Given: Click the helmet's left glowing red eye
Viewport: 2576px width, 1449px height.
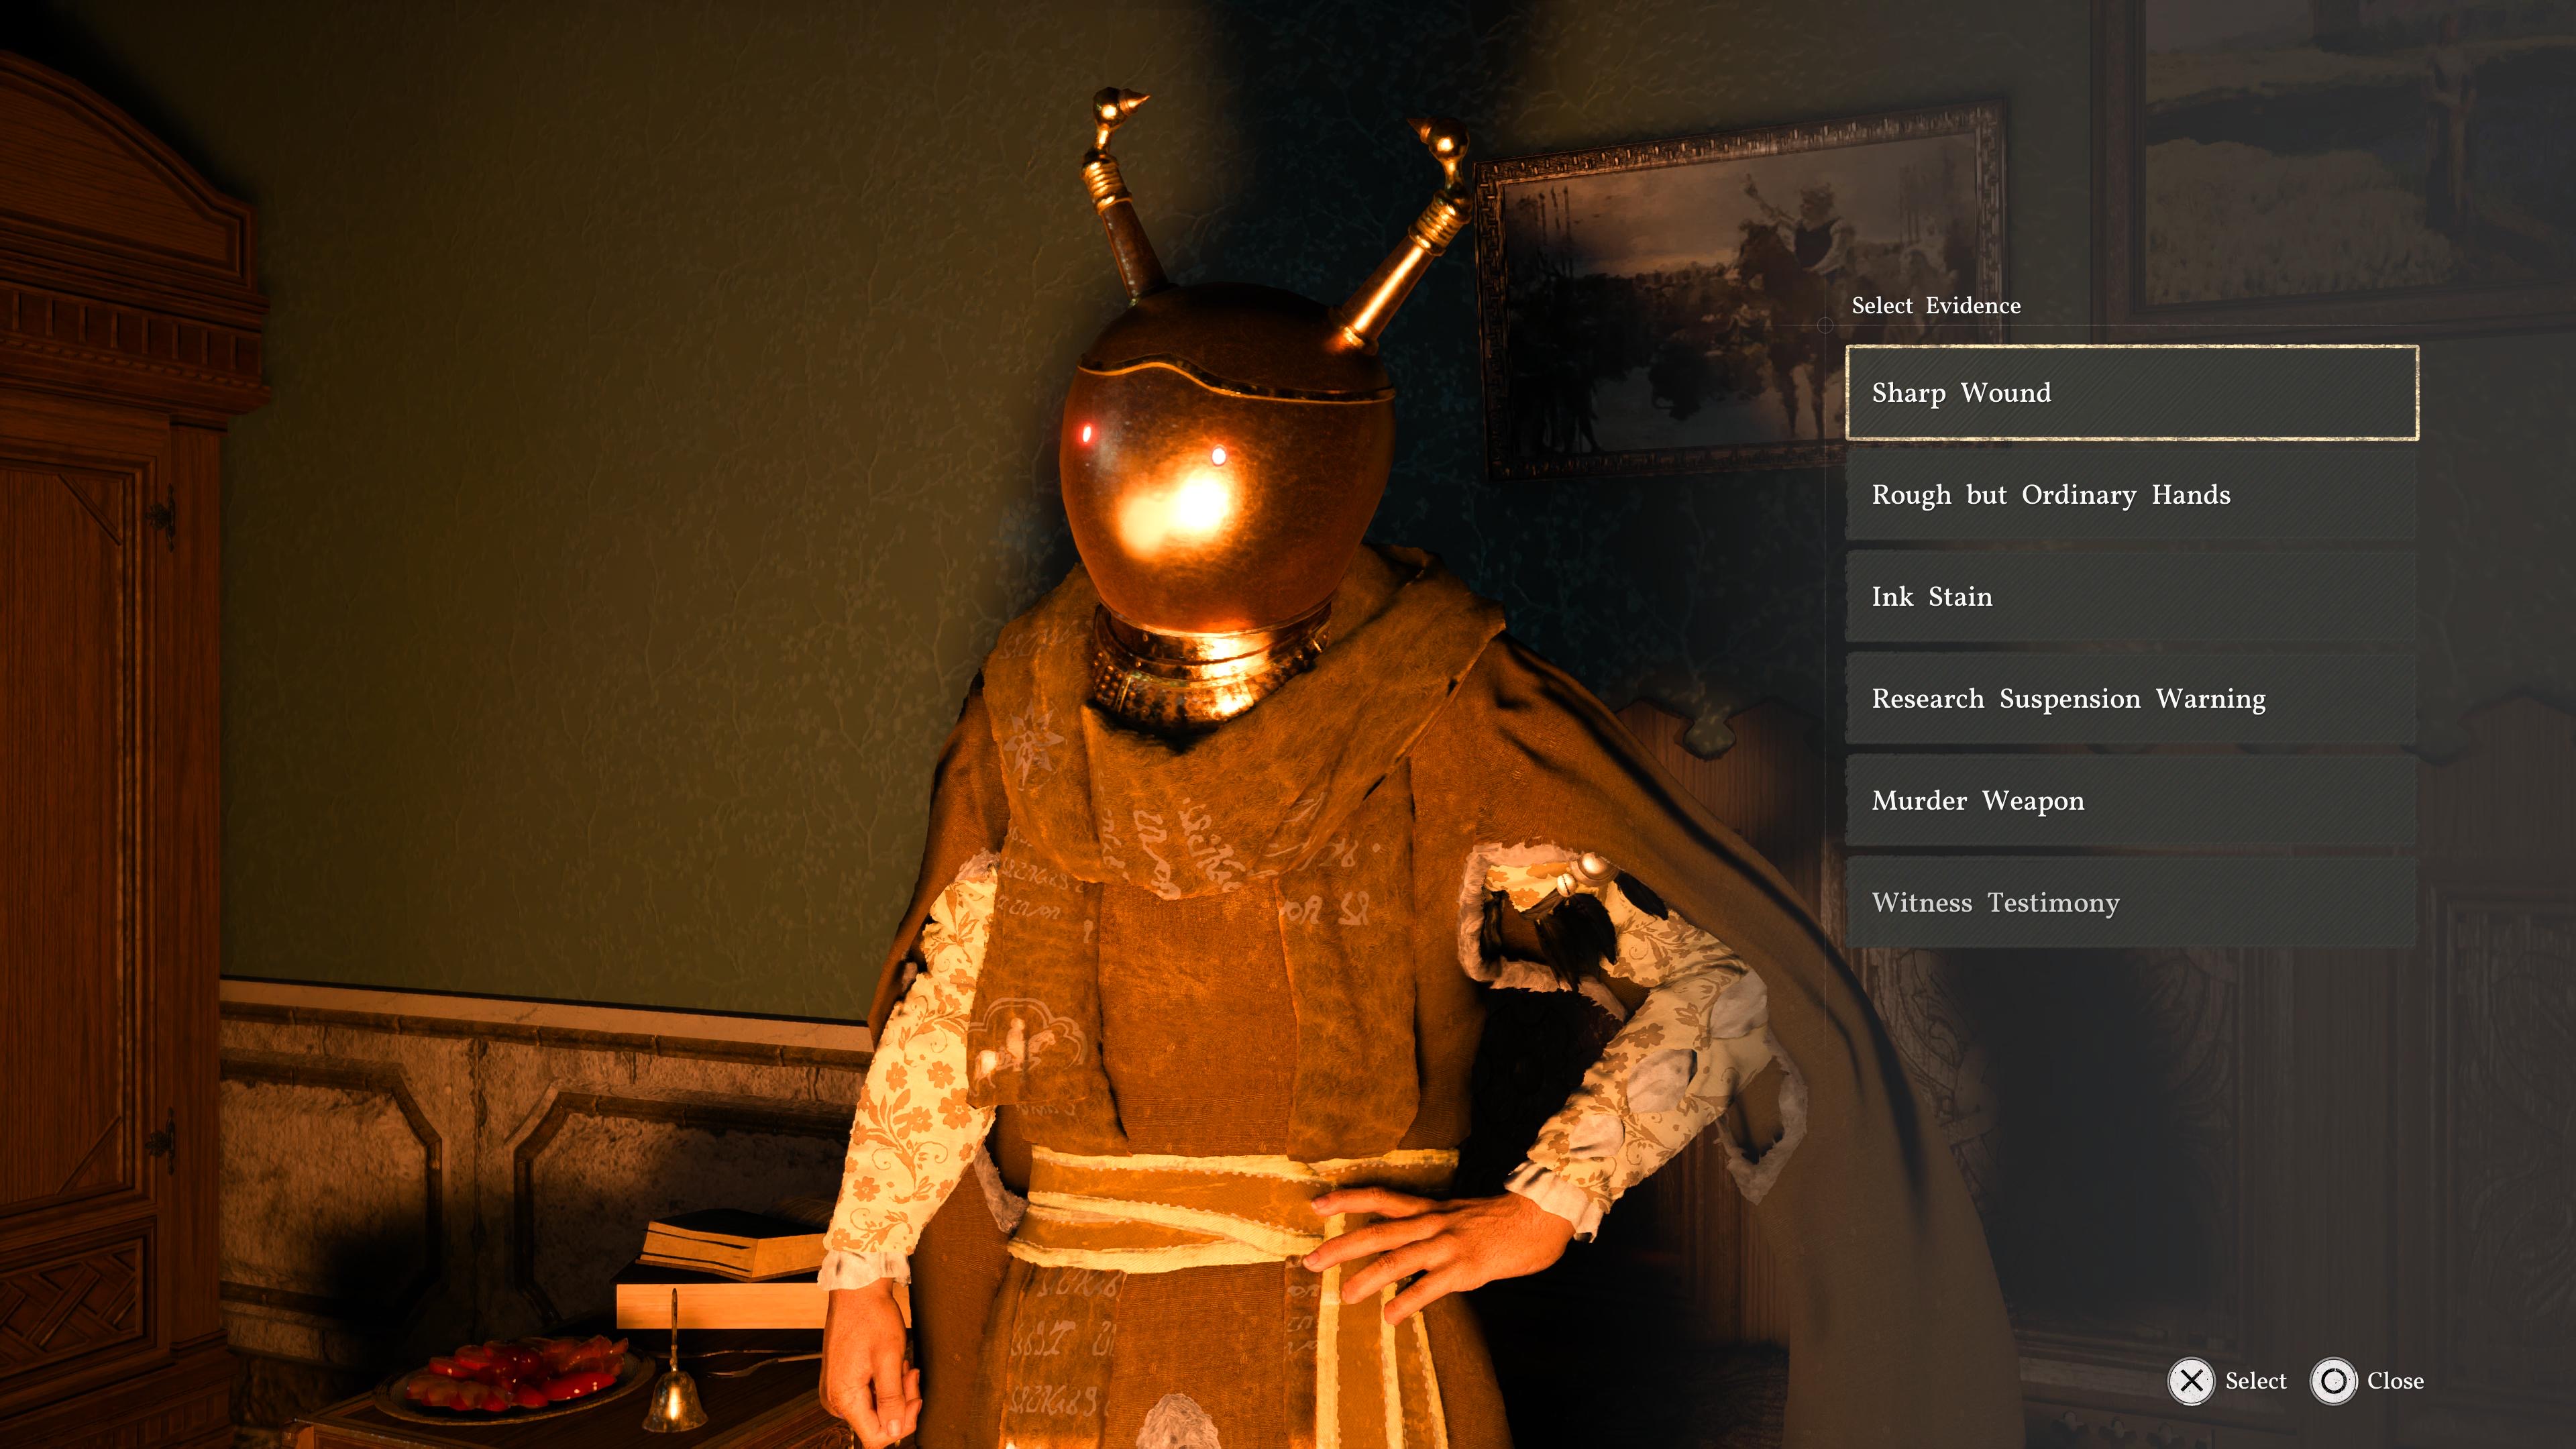Looking at the screenshot, I should [1087, 435].
